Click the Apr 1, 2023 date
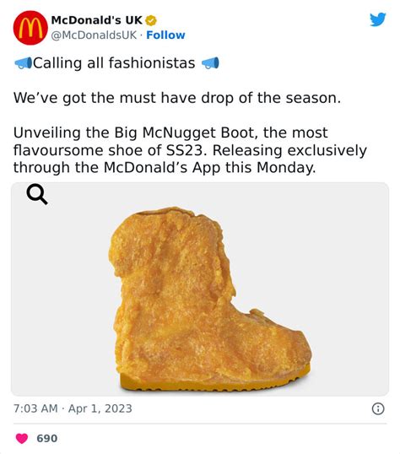Viewport: 400px width, 454px height. [100, 408]
